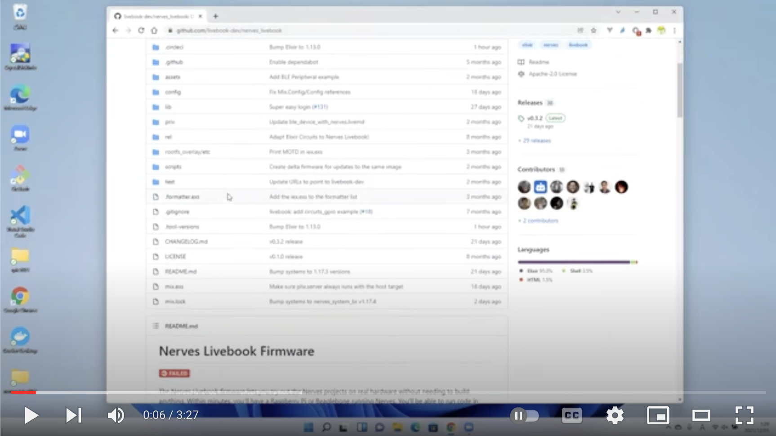Image resolution: width=776 pixels, height=436 pixels.
Task: Click the folder icon beside assets
Action: tap(156, 77)
